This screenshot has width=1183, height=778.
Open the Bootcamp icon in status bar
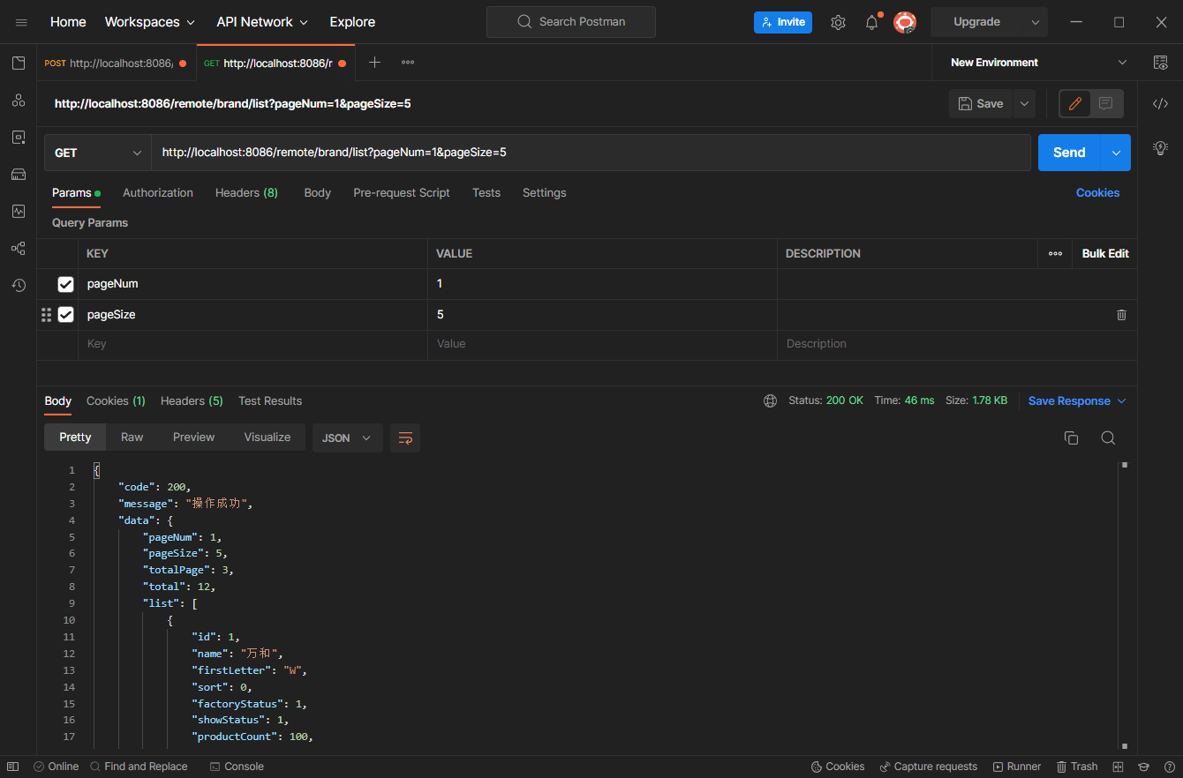pyautogui.click(x=1143, y=767)
